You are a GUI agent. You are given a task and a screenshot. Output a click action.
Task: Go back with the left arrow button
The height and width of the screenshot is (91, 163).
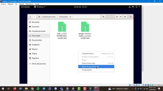(30, 17)
